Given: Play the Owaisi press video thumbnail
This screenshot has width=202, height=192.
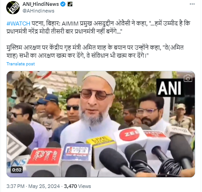Looking at the screenshot, I should coord(101,124).
